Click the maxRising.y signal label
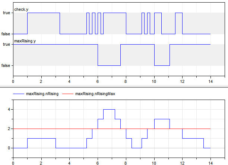Viewport: 228px width, 165px height. pos(25,40)
